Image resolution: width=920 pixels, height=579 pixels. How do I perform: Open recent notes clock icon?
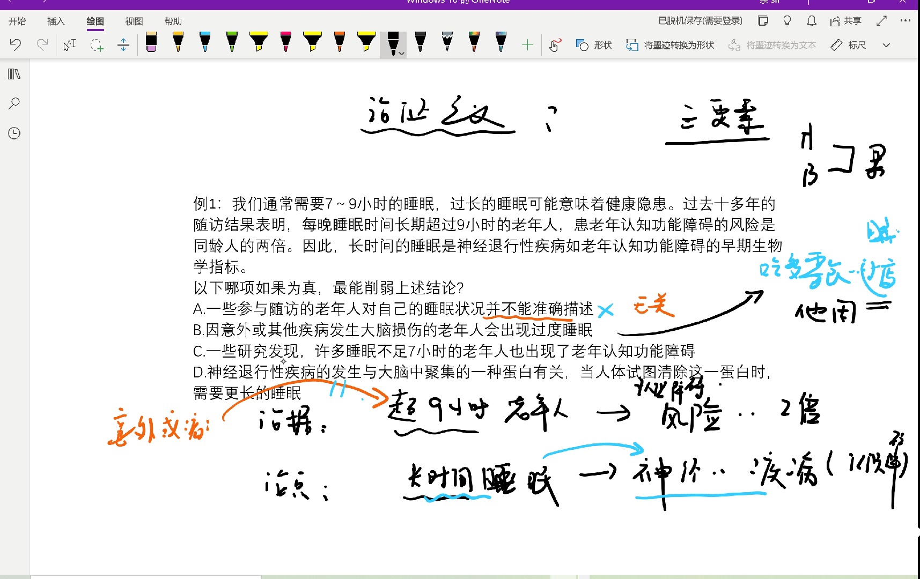pos(14,133)
